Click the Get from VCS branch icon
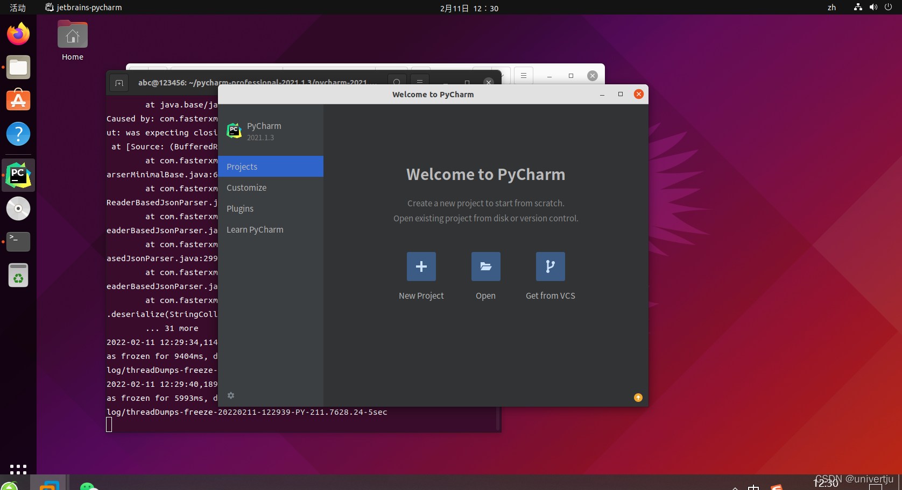This screenshot has width=902, height=490. pos(551,266)
